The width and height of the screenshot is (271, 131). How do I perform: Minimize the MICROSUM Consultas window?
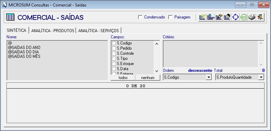(241, 5)
